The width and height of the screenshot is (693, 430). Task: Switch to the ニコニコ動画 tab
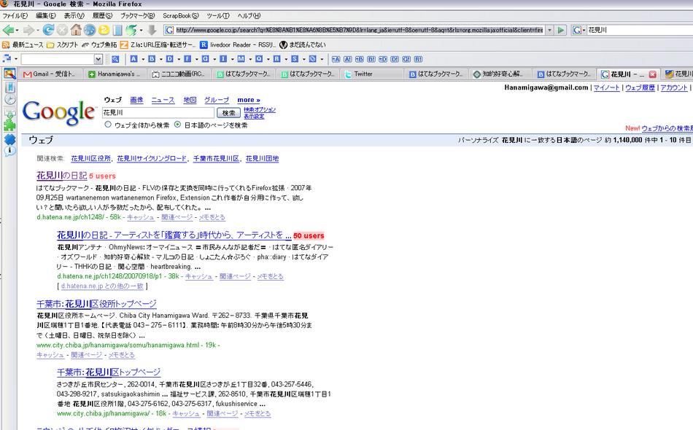coord(180,74)
